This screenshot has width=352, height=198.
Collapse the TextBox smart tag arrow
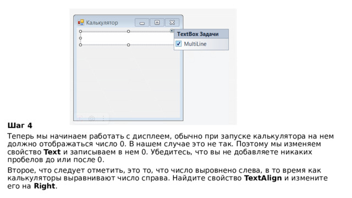coord(172,31)
